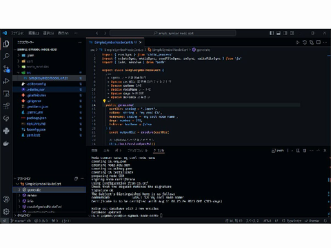
Task: Select the Terminal panel tab
Action: point(159,151)
